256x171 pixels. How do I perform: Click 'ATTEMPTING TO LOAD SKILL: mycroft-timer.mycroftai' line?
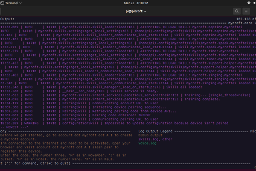click(119, 51)
